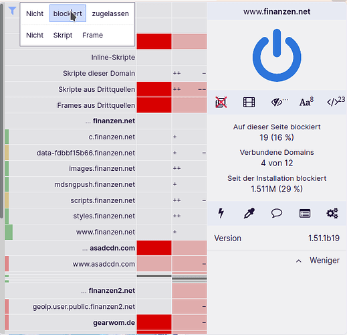347x335 pixels.
Task: Click the data-fdbbf15b66.finanzen.net hostname
Action: (x=86, y=153)
